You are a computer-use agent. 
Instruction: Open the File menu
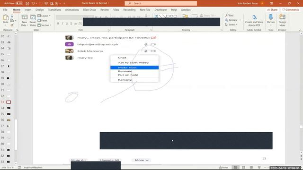[x=5, y=9]
